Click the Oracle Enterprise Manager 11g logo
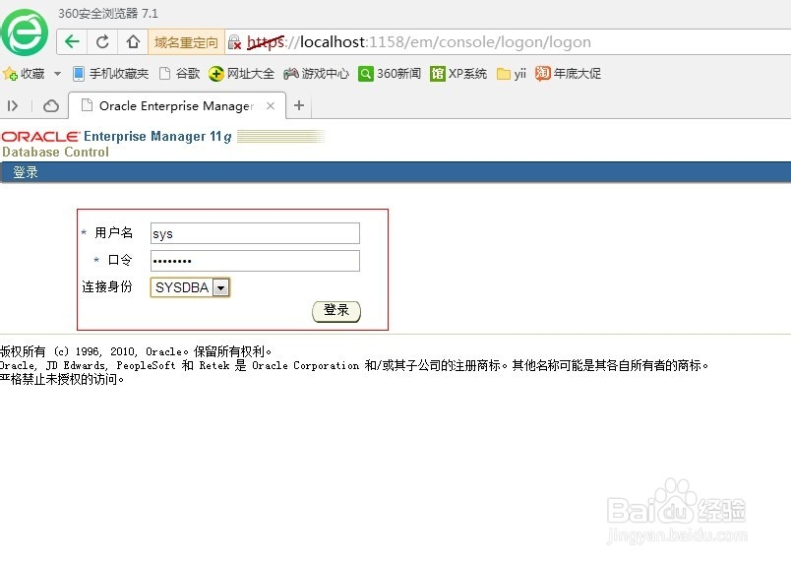 (116, 136)
